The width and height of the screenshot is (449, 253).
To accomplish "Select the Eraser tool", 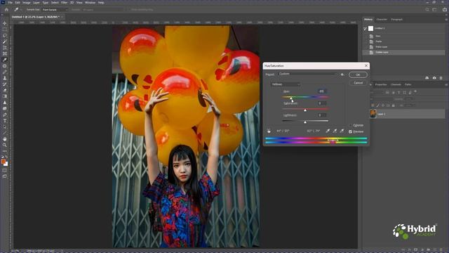I will (5, 91).
